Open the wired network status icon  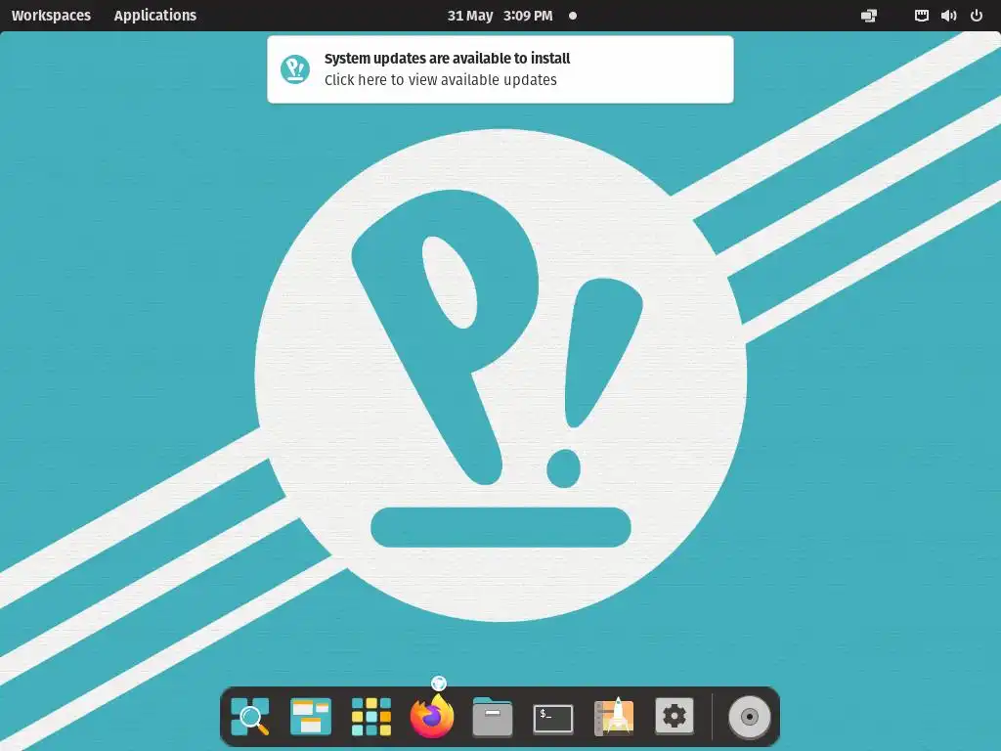tap(921, 16)
